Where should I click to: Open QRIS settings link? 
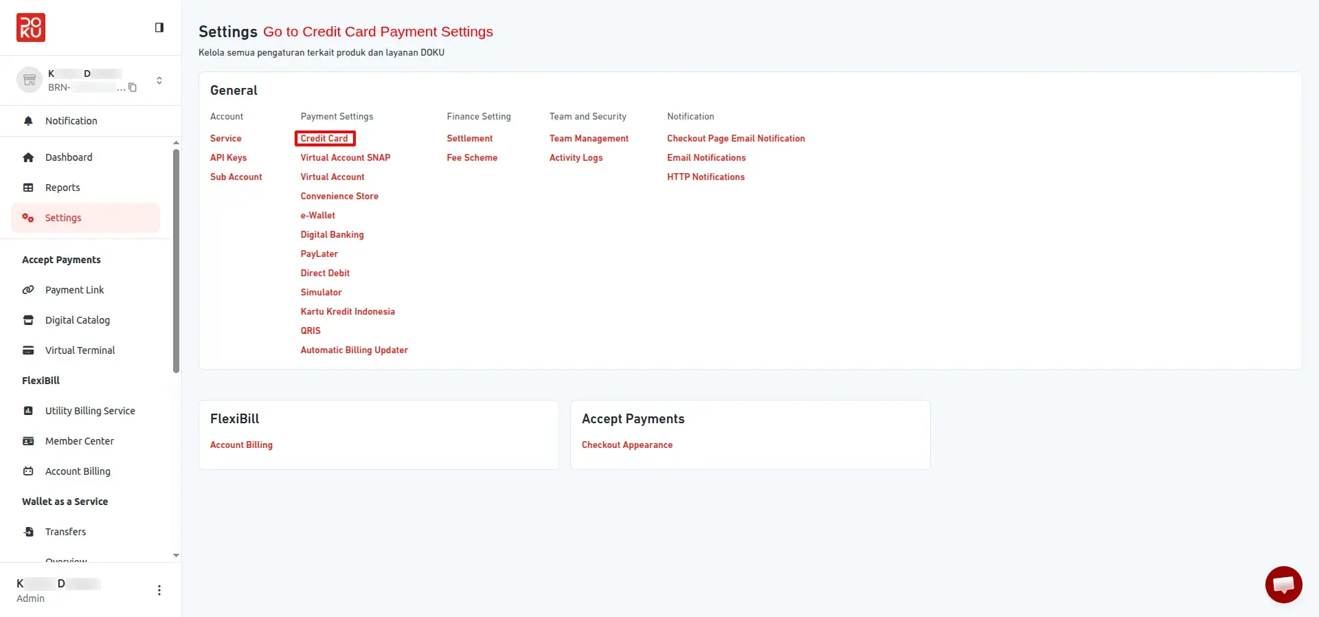311,330
